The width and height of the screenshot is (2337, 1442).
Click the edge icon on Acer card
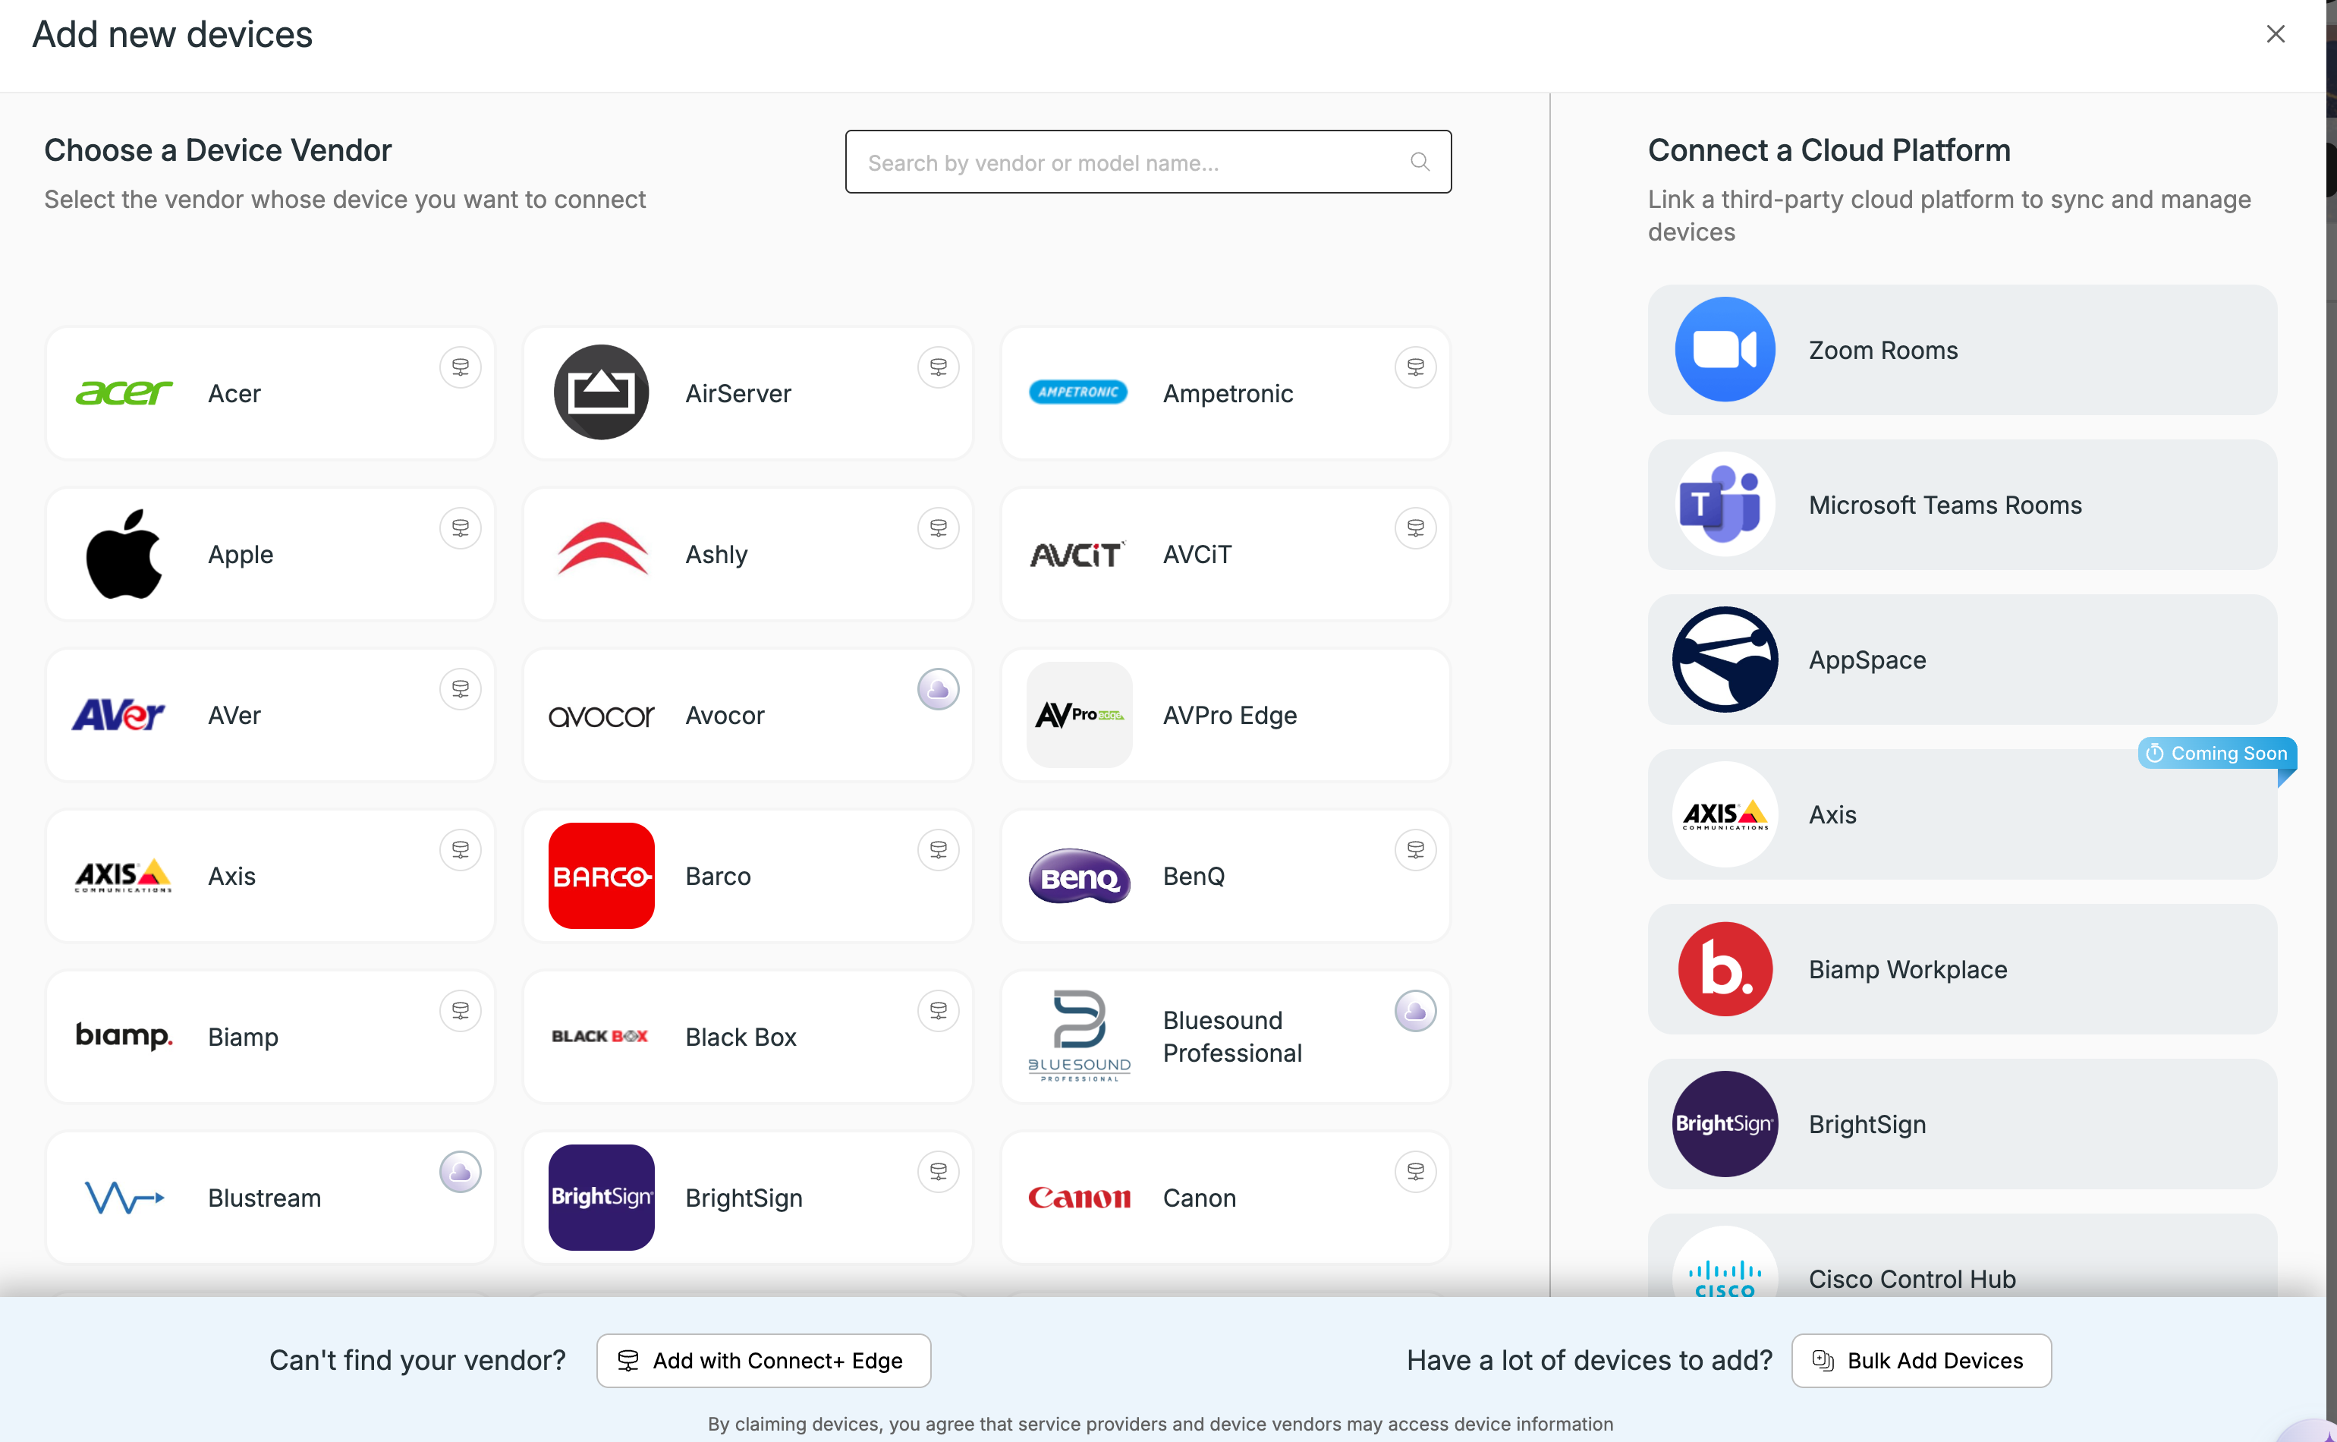461,367
